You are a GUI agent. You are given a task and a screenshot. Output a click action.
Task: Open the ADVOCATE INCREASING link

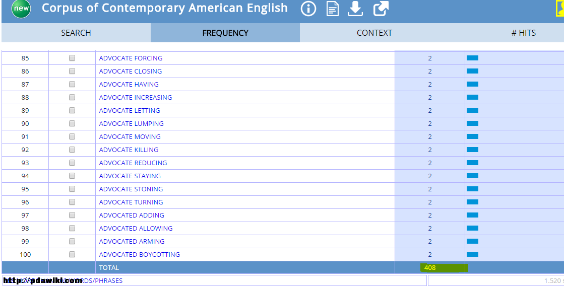coord(135,97)
